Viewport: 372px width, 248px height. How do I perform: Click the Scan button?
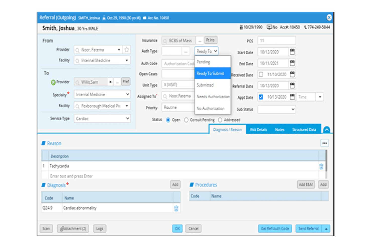pyautogui.click(x=46, y=229)
